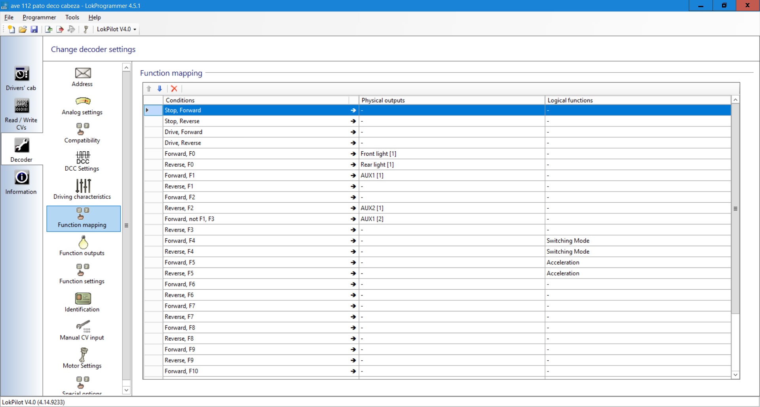The height and width of the screenshot is (407, 760).
Task: Switch to Read / Write CVs view
Action: coord(21,114)
